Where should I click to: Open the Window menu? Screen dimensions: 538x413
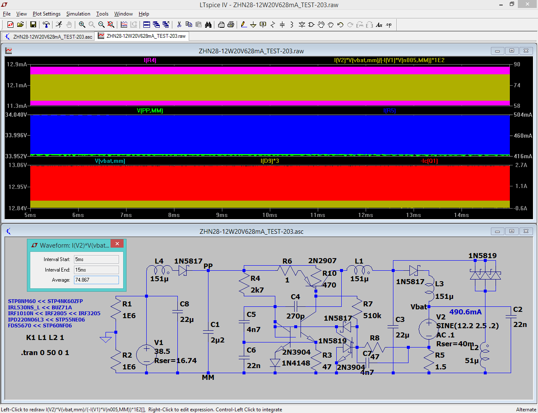click(x=124, y=14)
